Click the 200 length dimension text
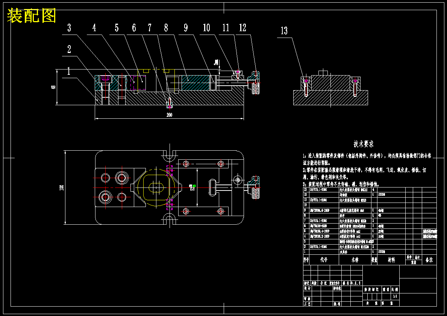This screenshot has height=316, width=447. [169, 115]
